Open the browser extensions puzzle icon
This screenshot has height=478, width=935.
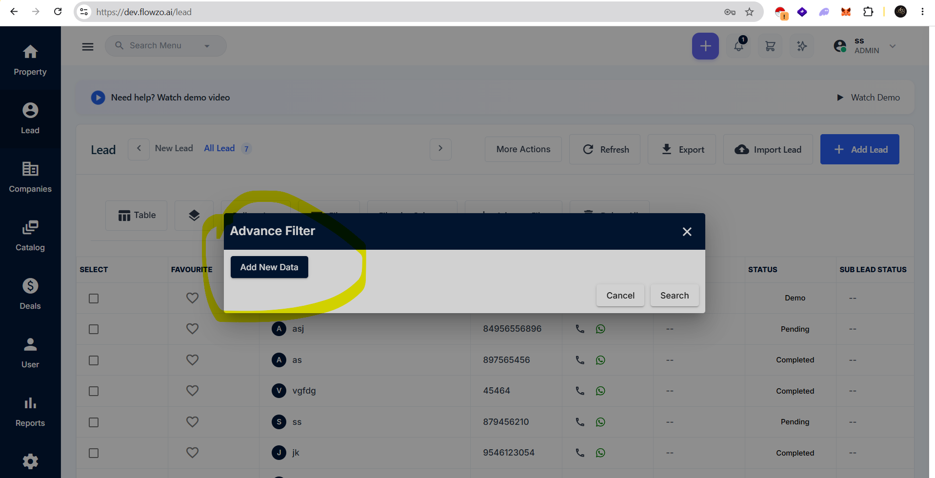click(x=868, y=12)
